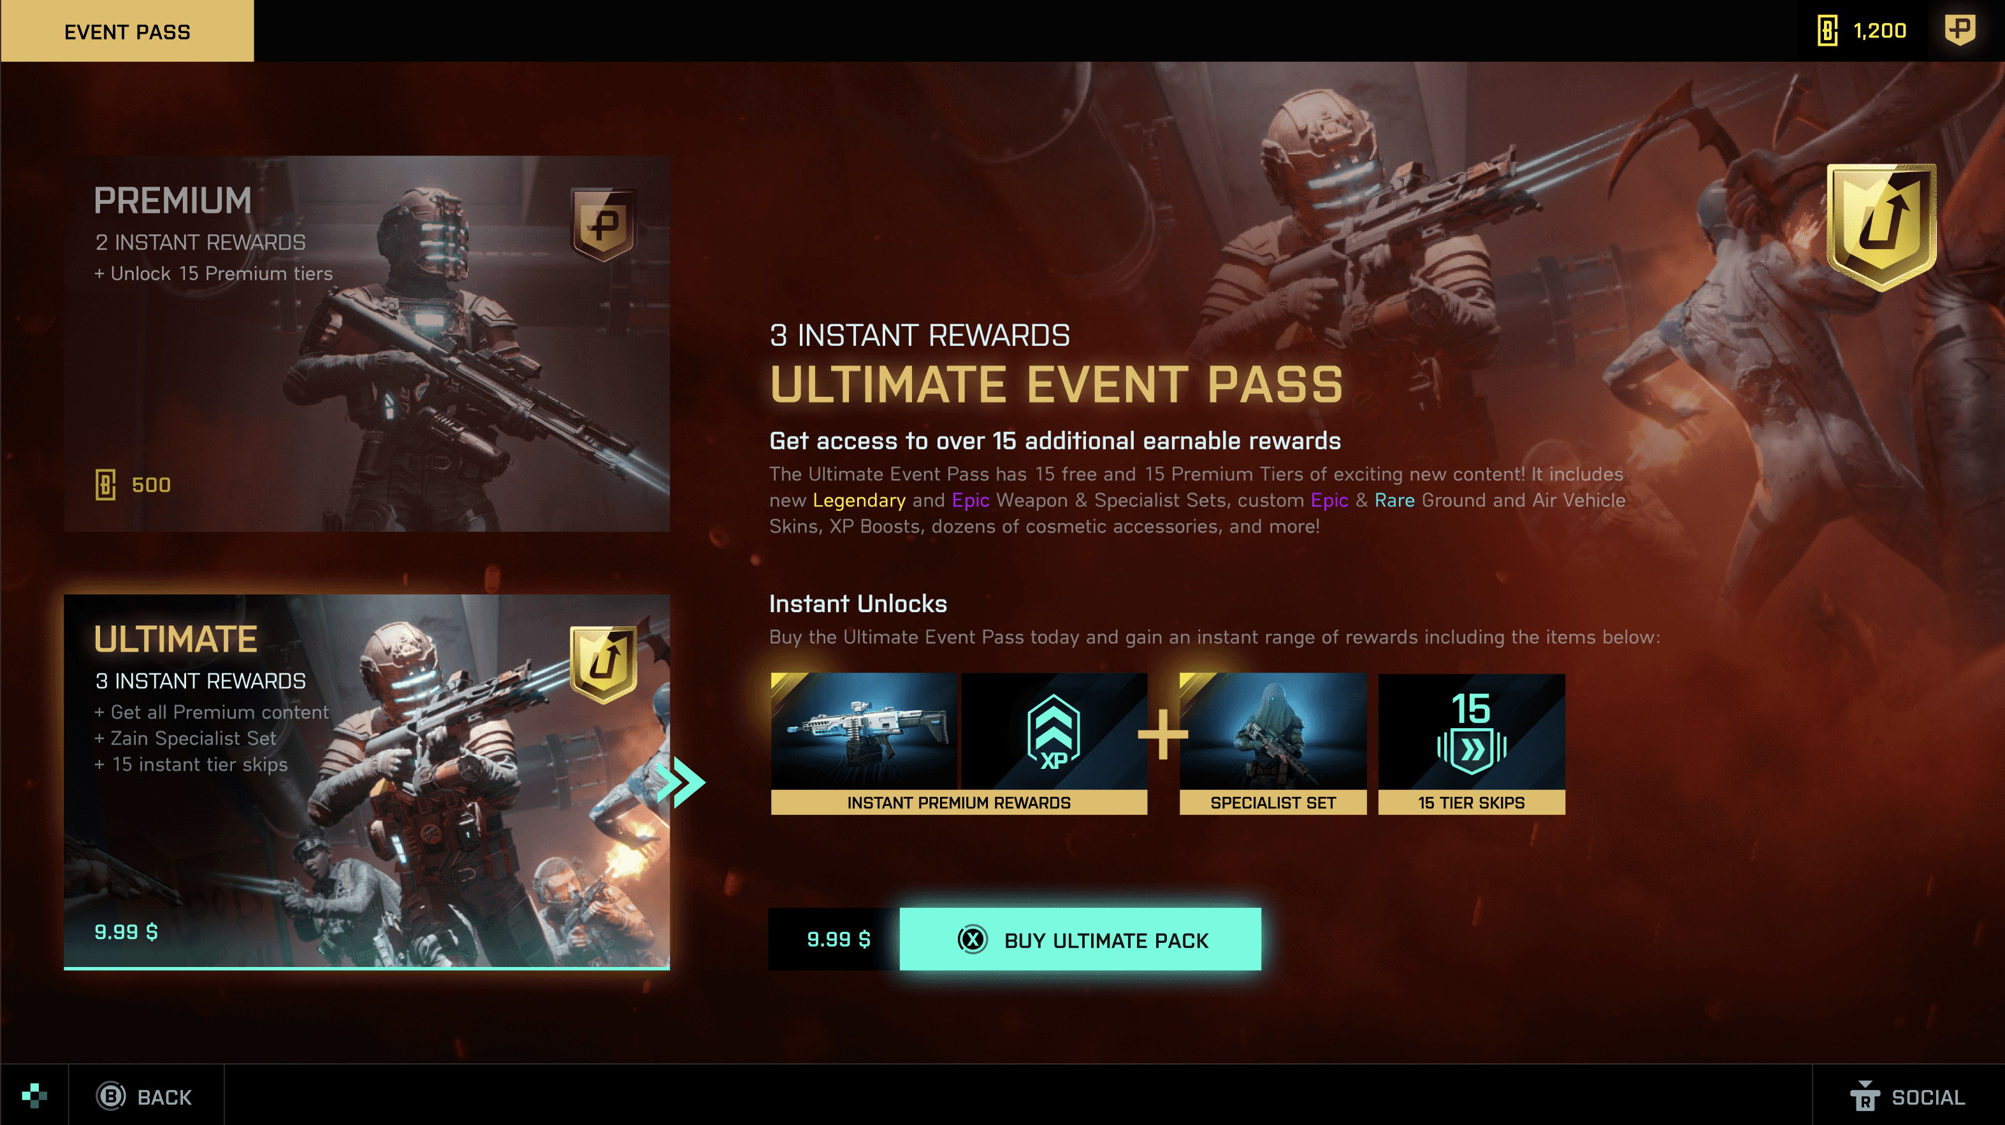
Task: Click the 9.99 $ price tag beside buy button
Action: pyautogui.click(x=838, y=939)
